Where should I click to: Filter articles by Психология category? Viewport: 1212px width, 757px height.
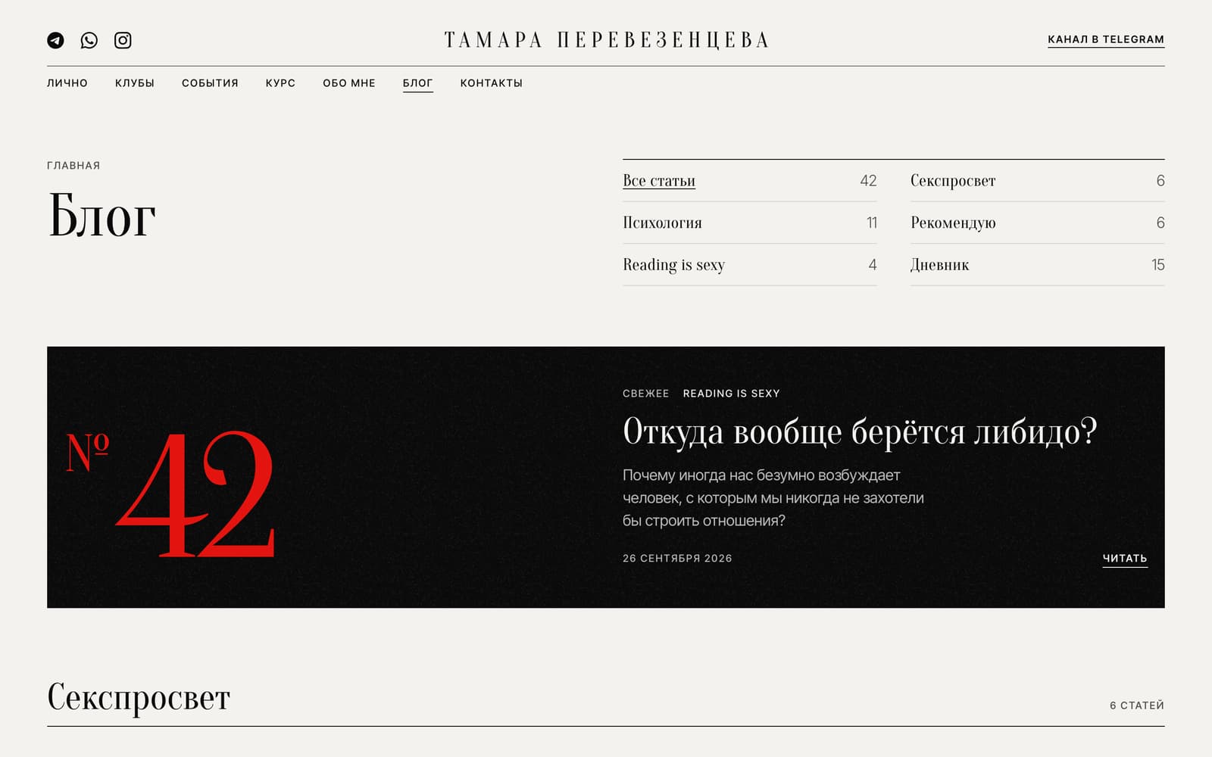(x=750, y=223)
